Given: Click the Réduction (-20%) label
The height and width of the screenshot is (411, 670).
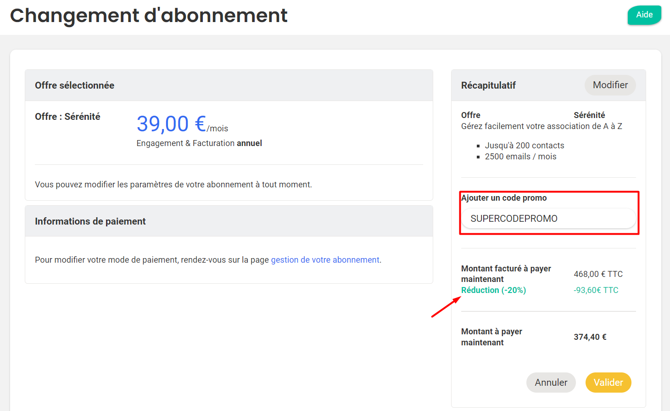Looking at the screenshot, I should (494, 290).
